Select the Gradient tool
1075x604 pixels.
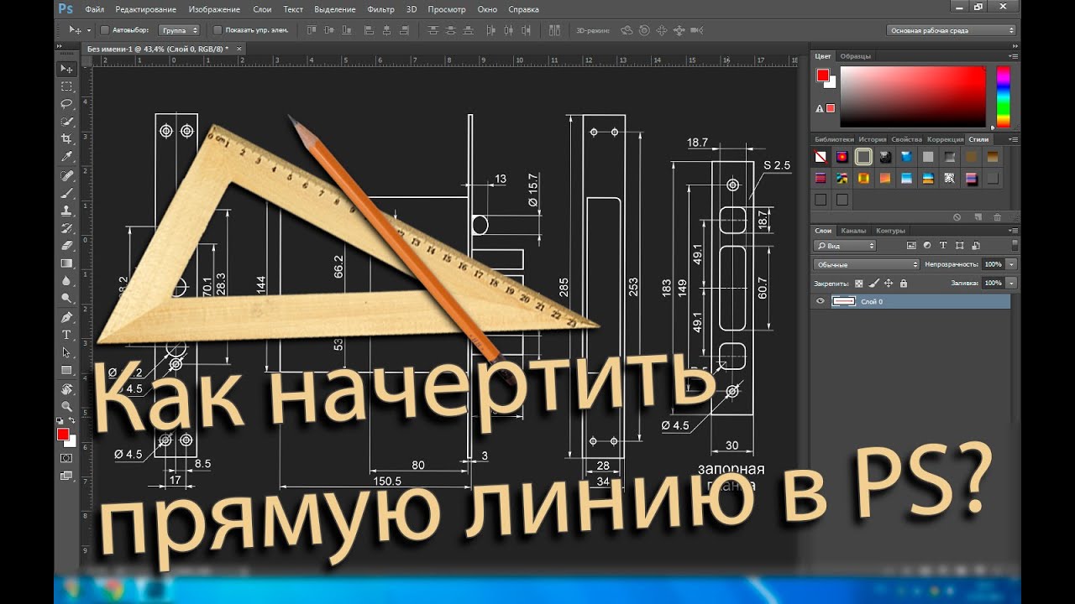(x=66, y=264)
